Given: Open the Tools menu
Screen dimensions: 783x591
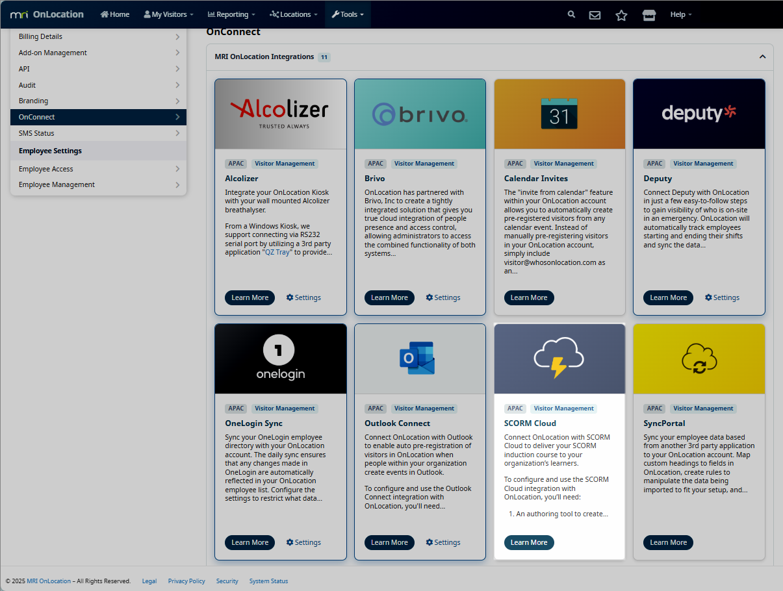Looking at the screenshot, I should (x=348, y=14).
